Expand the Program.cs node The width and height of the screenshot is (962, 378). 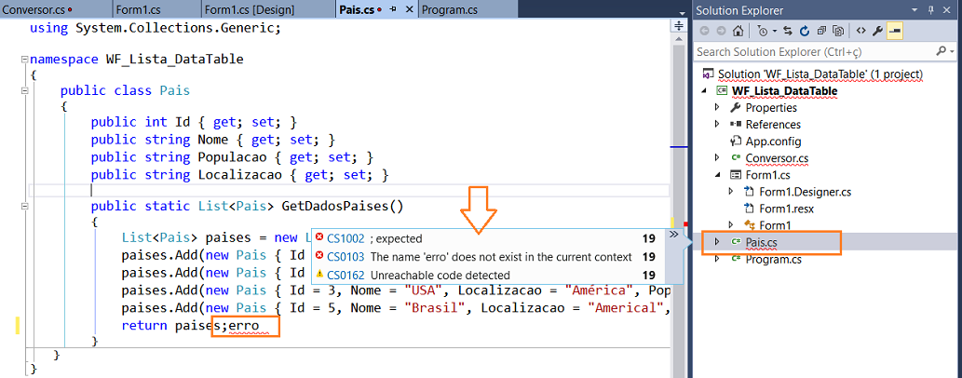(x=717, y=258)
